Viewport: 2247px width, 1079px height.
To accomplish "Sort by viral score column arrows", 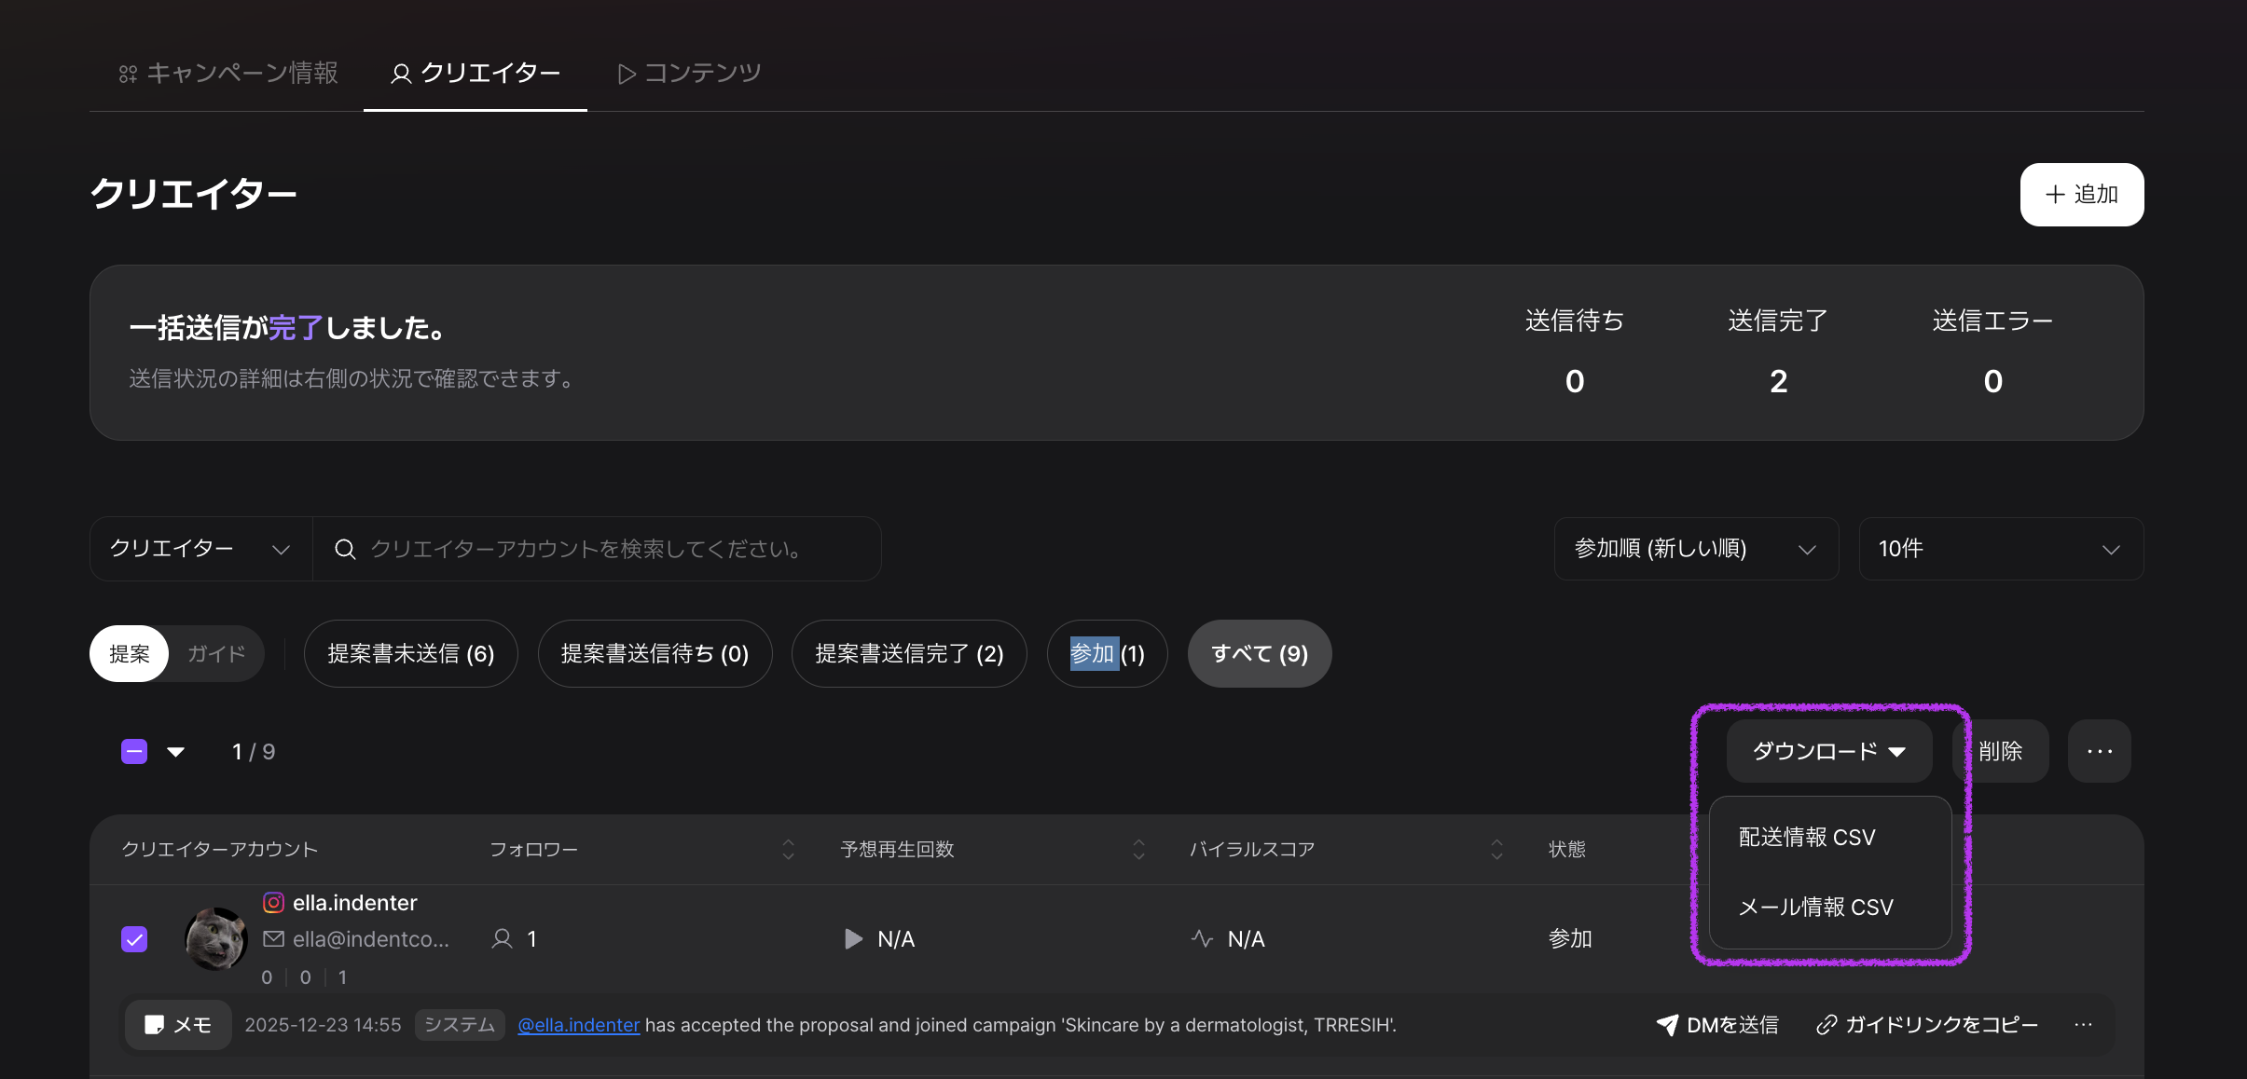I will [x=1496, y=849].
